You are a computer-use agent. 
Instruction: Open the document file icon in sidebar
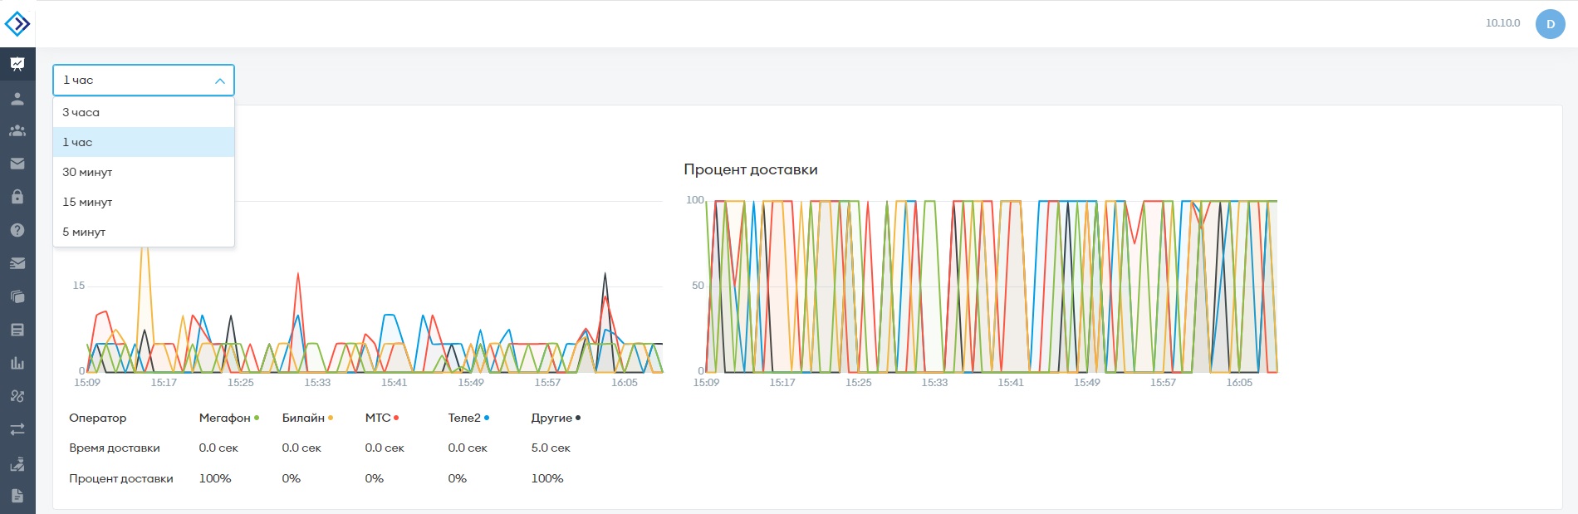(x=17, y=496)
